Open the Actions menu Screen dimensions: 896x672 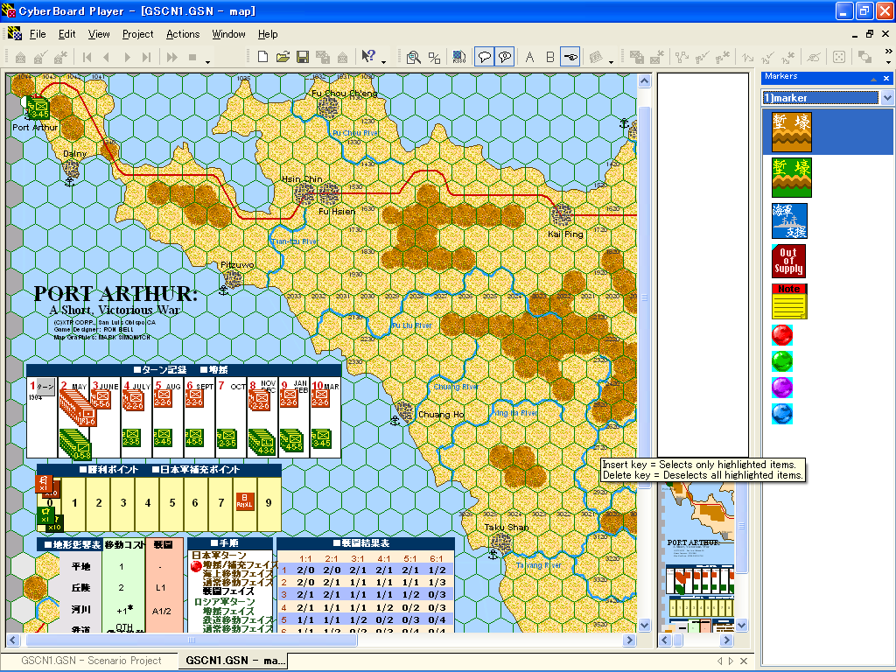pos(183,34)
